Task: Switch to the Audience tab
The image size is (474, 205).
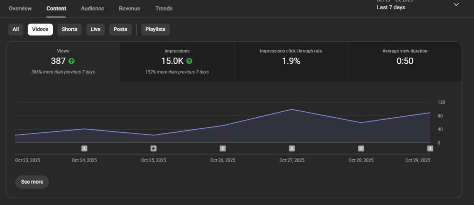Action: [x=92, y=8]
